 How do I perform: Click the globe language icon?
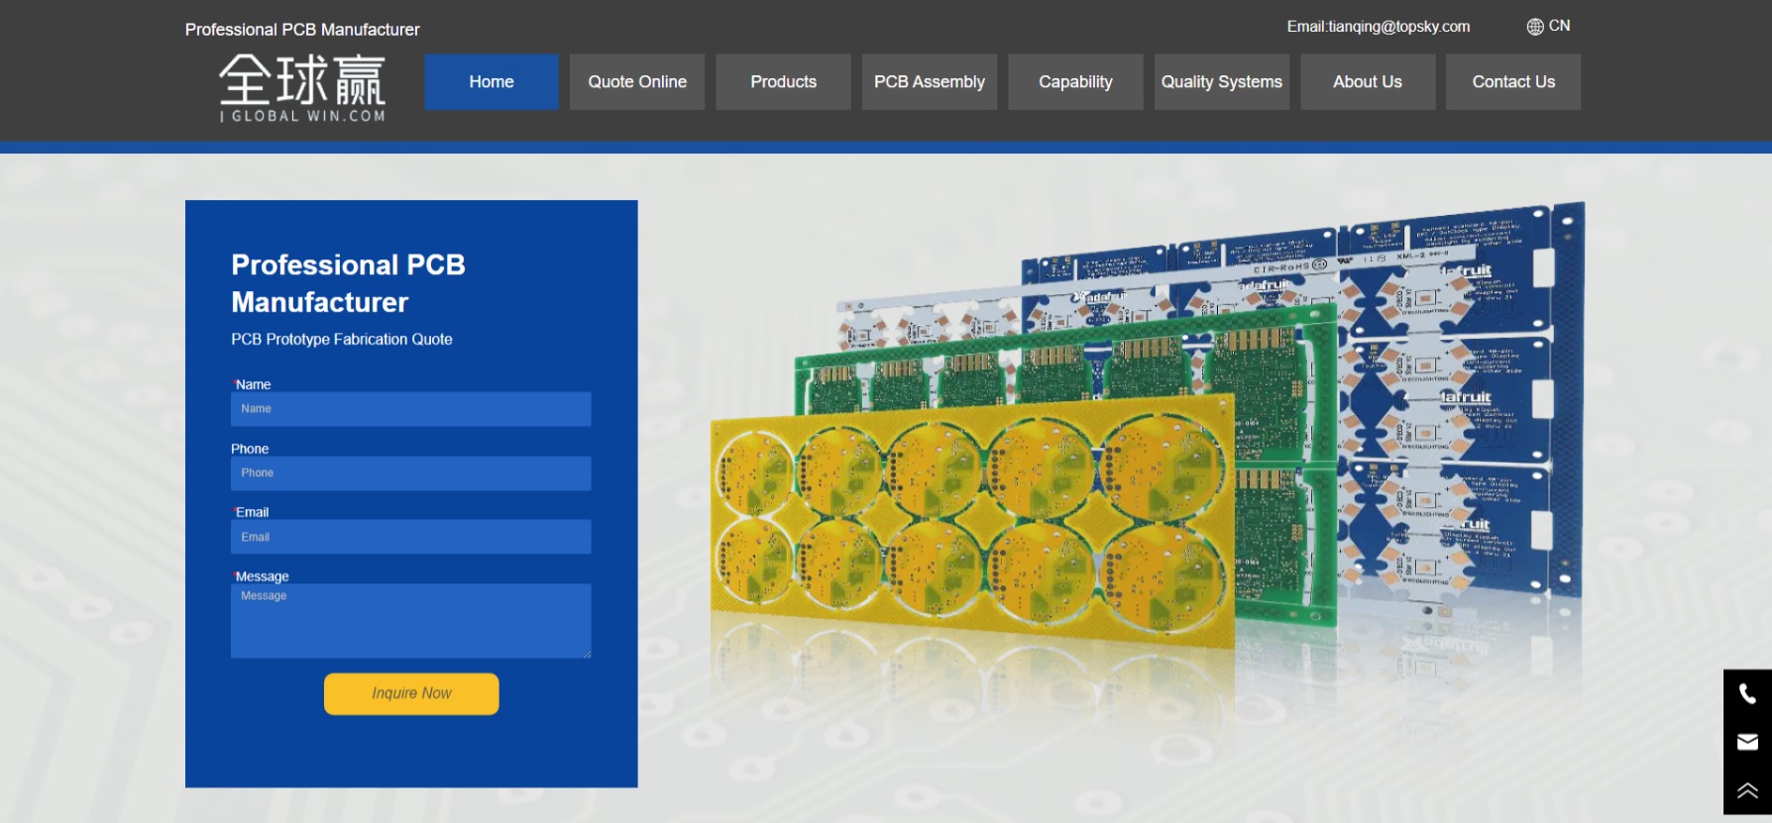(1535, 27)
